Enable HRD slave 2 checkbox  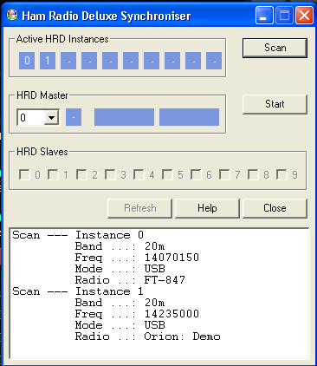coord(81,174)
